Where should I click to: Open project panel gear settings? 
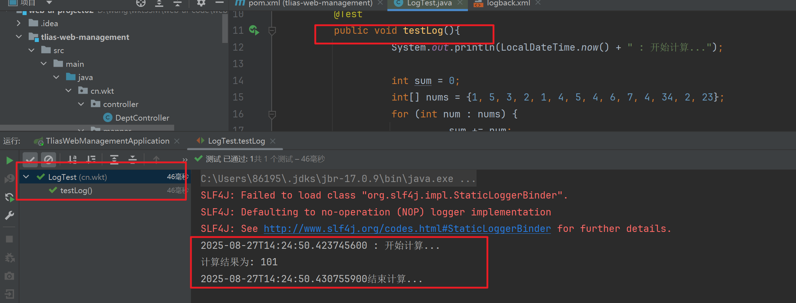tap(201, 3)
